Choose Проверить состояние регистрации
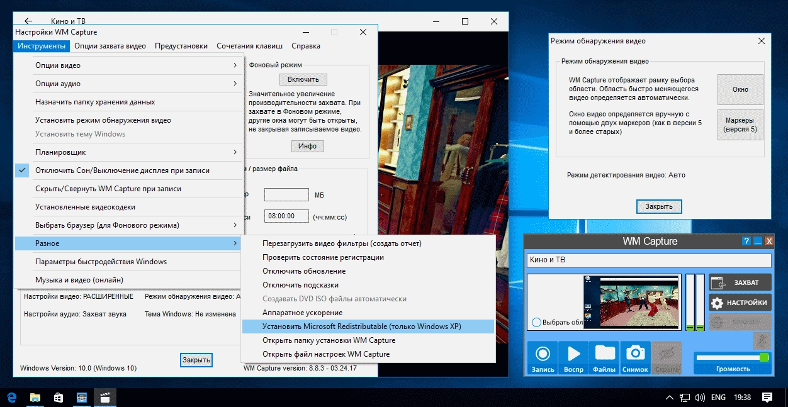 (x=368, y=257)
